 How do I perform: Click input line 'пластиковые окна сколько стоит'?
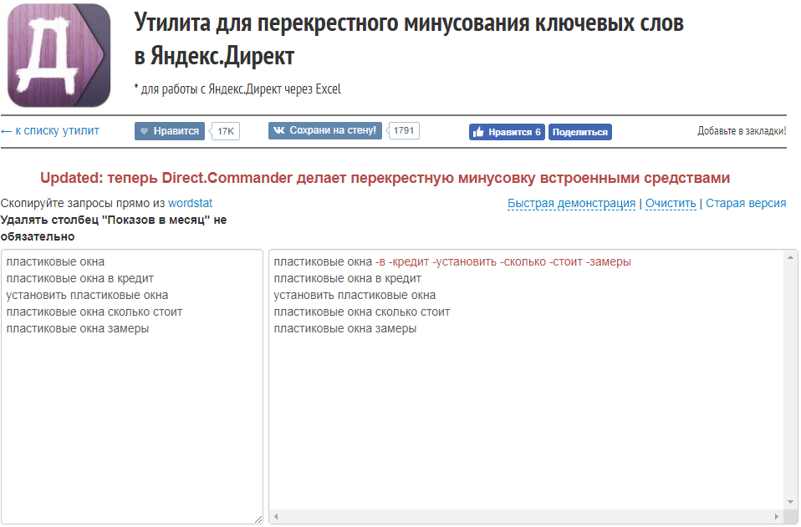[94, 312]
